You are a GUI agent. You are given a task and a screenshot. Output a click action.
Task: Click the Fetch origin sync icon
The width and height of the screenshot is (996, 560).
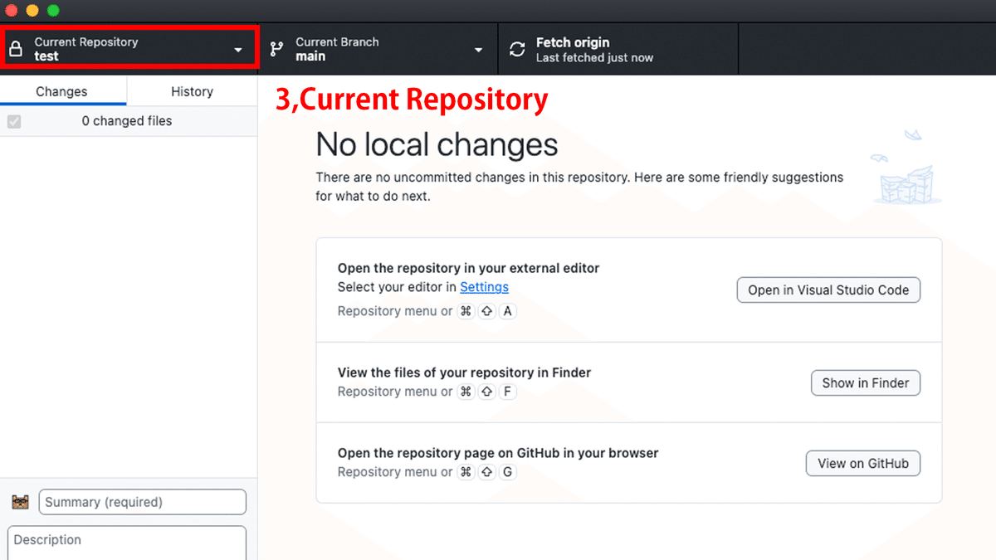[517, 49]
